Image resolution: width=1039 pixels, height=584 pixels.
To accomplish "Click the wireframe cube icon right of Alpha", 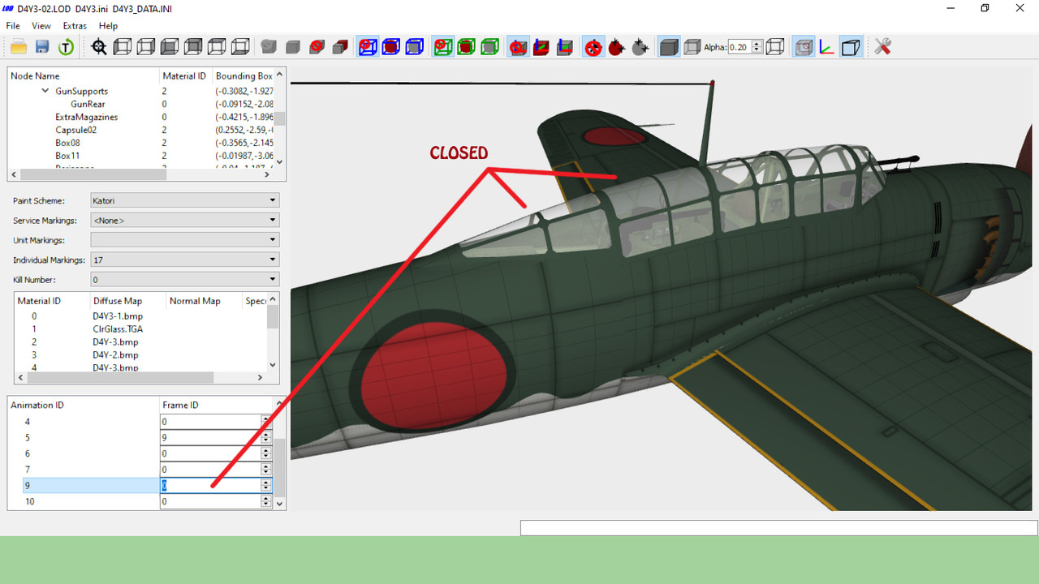I will pos(775,47).
